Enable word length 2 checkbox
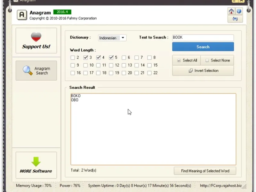Image resolution: width=256 pixels, height=192 pixels. 73,58
